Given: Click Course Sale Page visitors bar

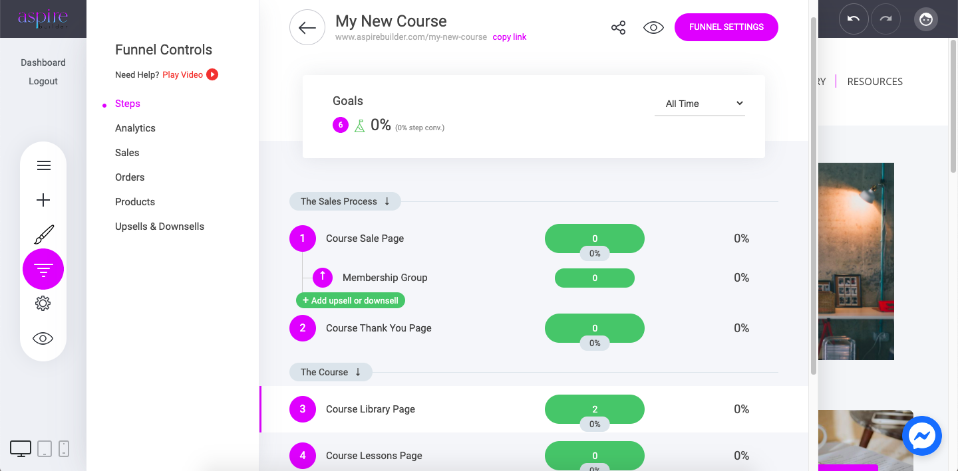Looking at the screenshot, I should (x=595, y=238).
